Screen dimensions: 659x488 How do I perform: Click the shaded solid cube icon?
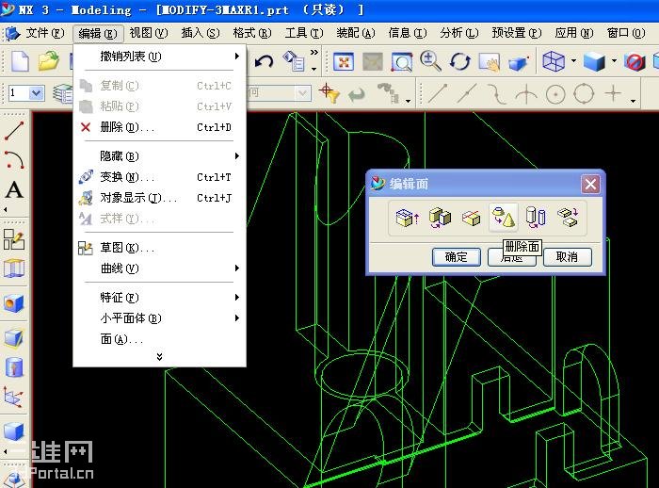(594, 61)
